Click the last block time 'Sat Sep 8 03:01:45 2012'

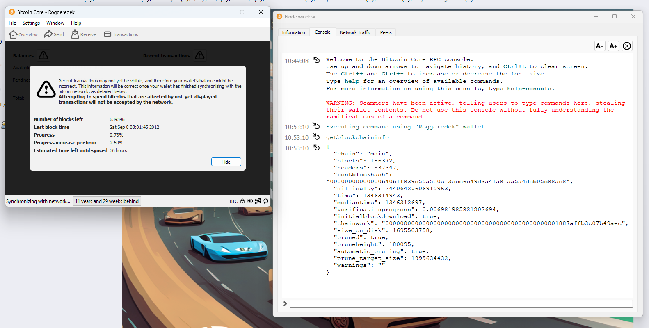pos(134,127)
